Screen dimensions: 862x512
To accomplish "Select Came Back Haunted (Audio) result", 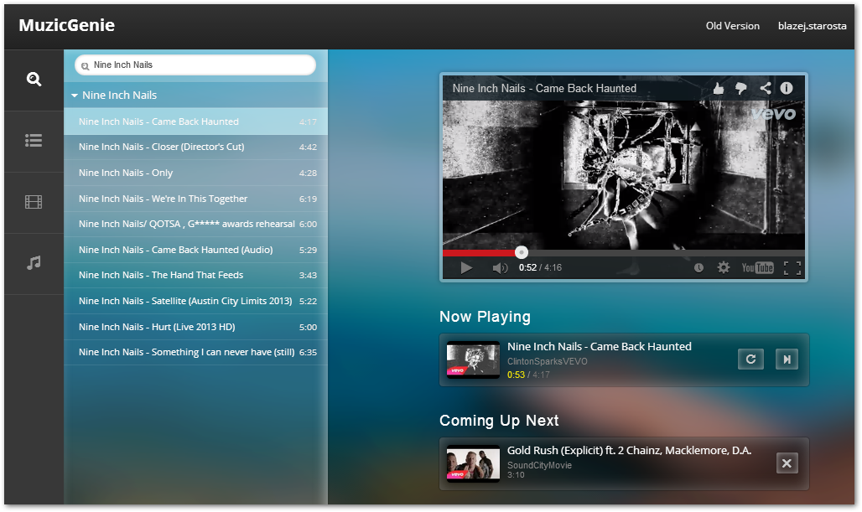I will 195,250.
